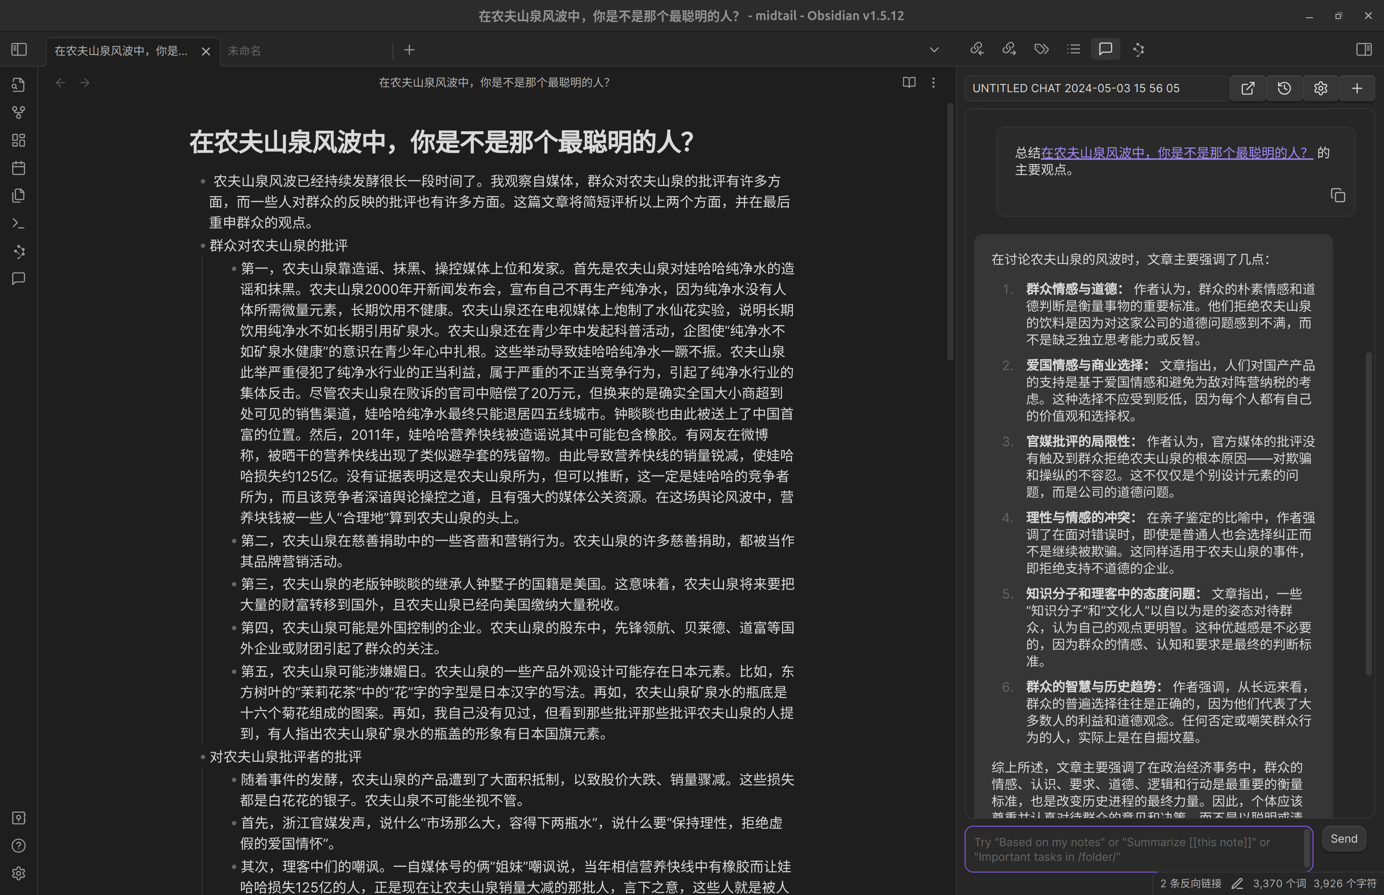The image size is (1384, 895).
Task: Open quick switcher file icon in ribbon
Action: [x=19, y=85]
